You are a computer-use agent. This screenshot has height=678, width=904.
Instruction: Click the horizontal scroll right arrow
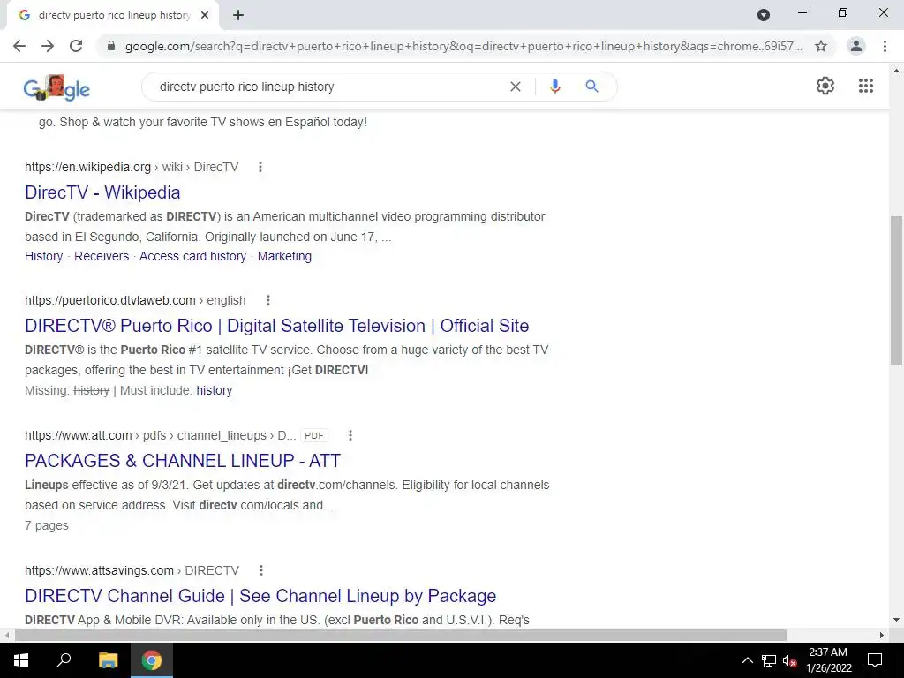882,635
